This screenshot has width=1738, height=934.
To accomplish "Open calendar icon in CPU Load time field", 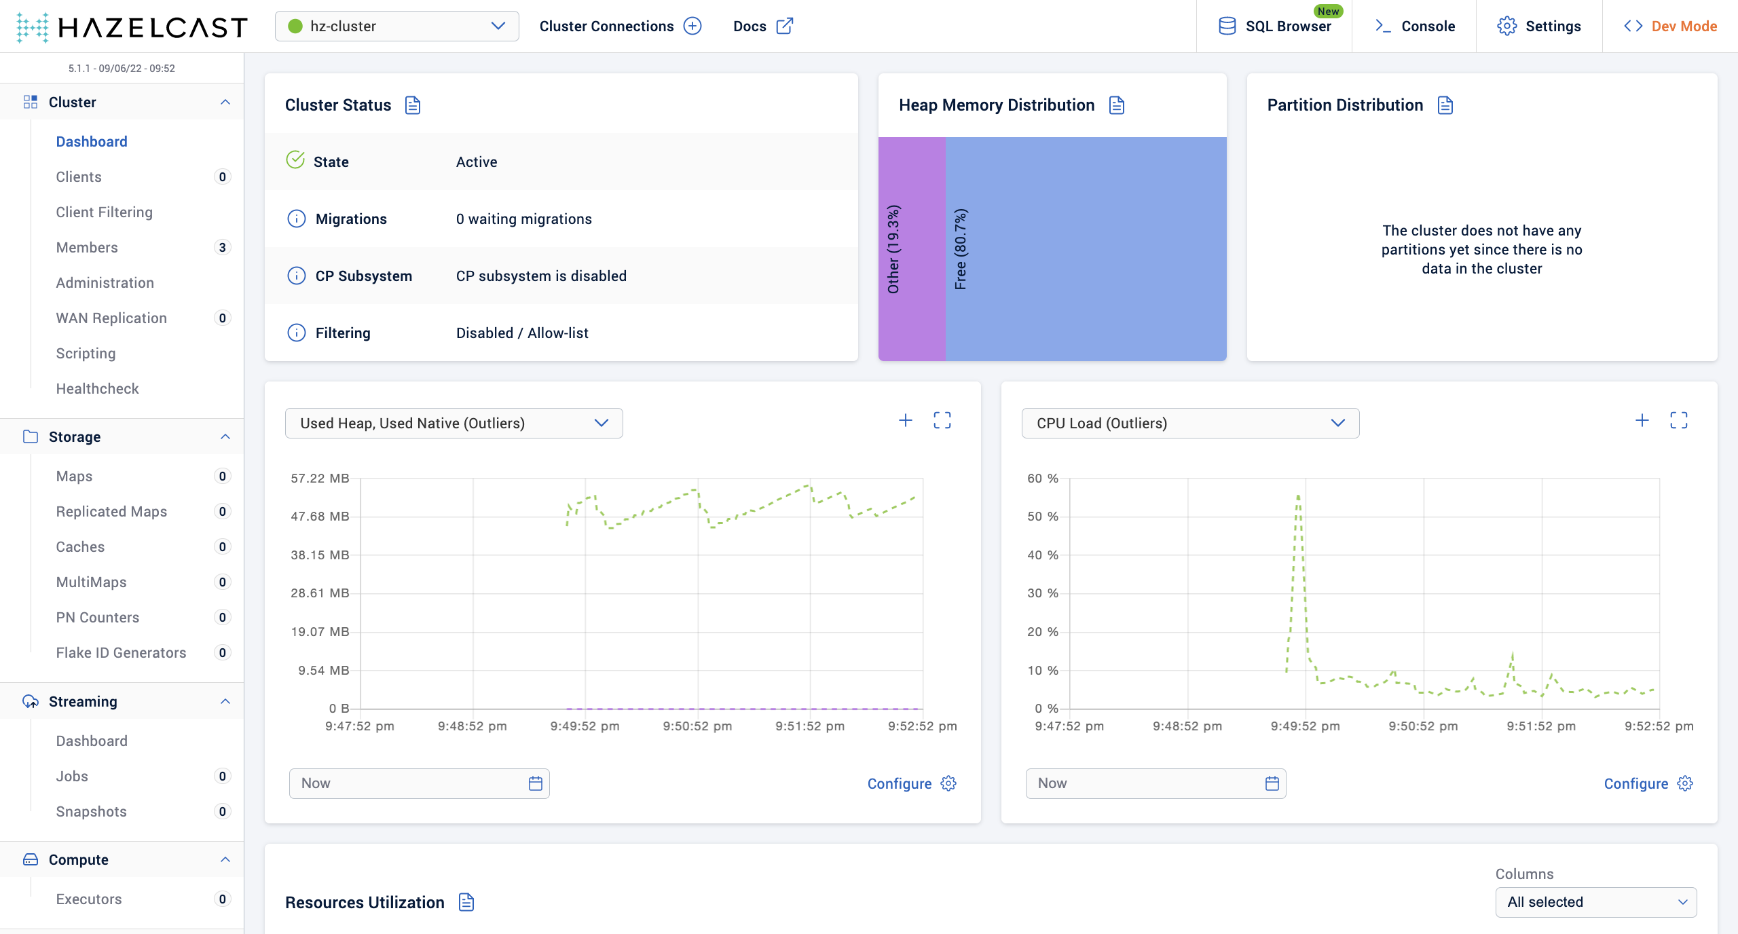I will coord(1272,783).
